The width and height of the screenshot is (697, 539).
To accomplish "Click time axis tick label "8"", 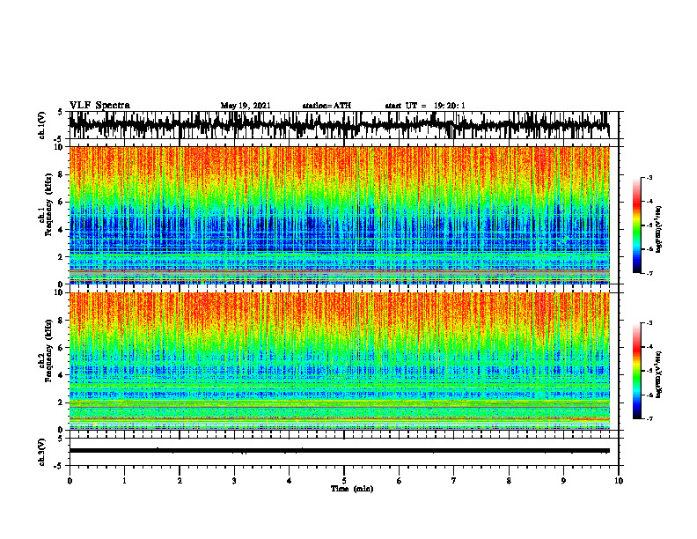I will tap(509, 481).
